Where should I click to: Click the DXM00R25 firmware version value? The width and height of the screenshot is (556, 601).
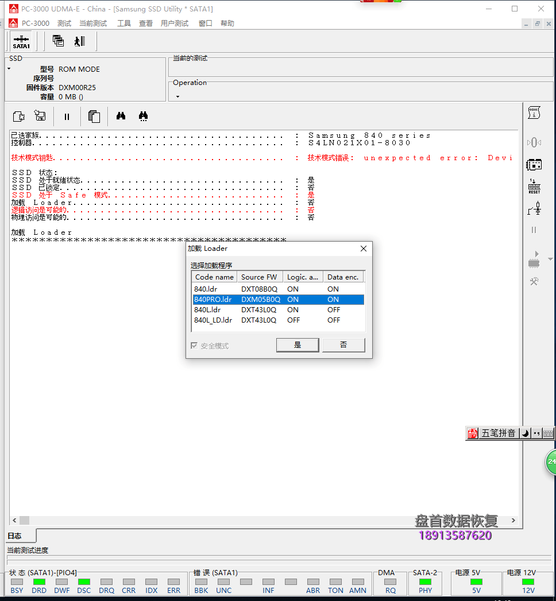pos(77,88)
